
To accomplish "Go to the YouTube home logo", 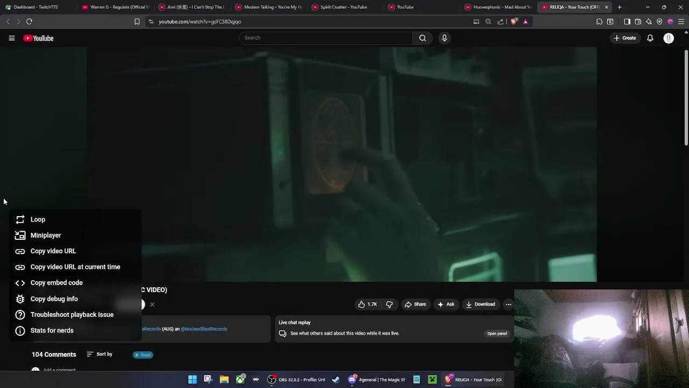I will tap(38, 38).
